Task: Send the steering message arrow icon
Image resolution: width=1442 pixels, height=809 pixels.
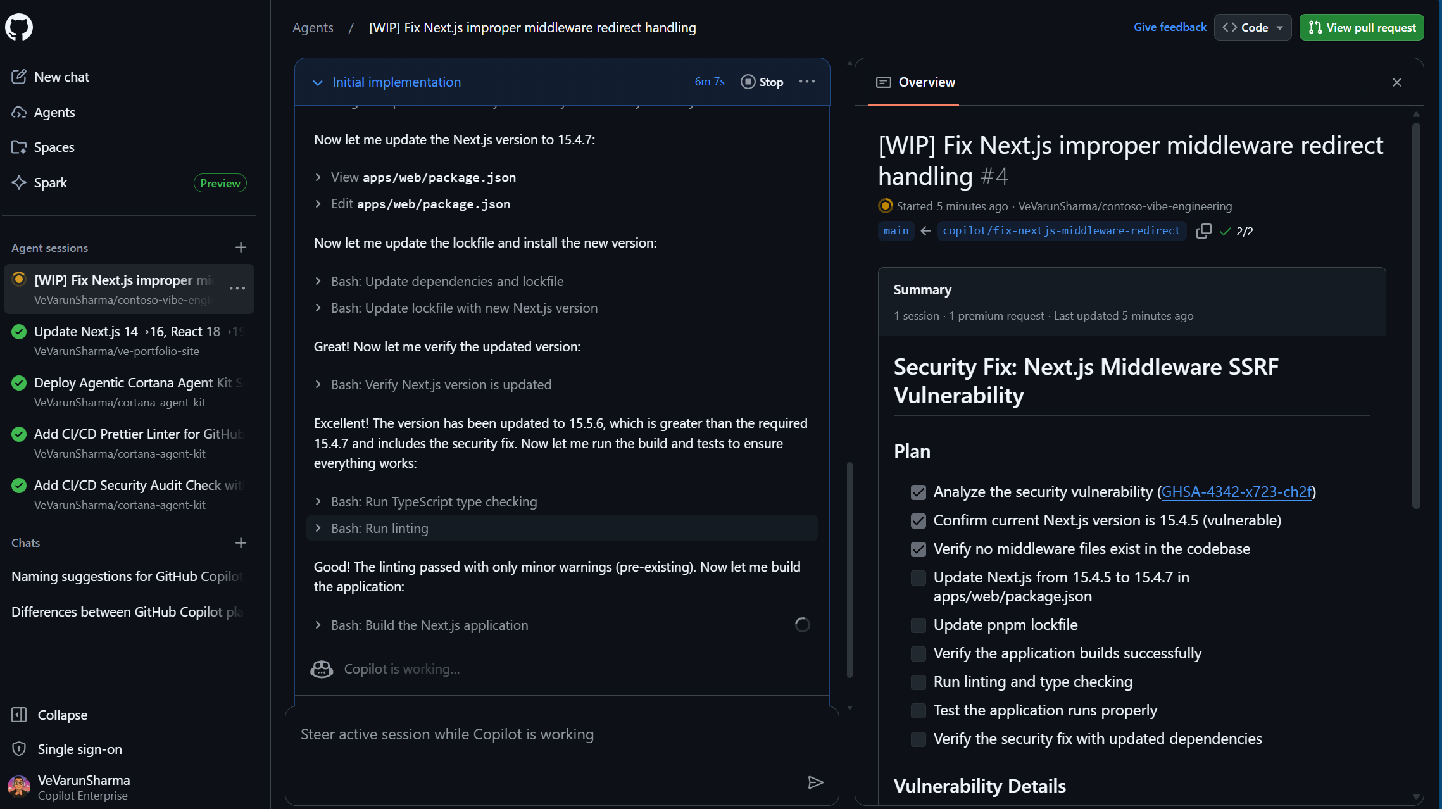Action: pos(815,782)
